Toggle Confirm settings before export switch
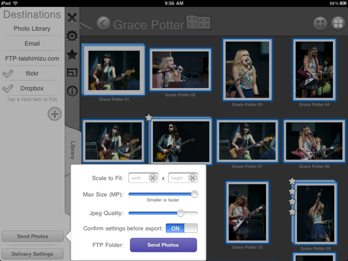Viewport: 348px width, 261px height. click(182, 228)
